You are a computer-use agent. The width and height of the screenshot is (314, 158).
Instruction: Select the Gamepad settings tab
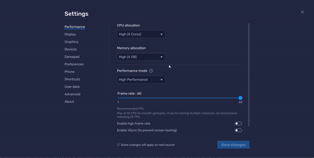coord(72,57)
